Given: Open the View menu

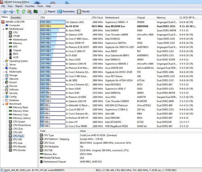Looking at the screenshot, I should pos(10,6).
